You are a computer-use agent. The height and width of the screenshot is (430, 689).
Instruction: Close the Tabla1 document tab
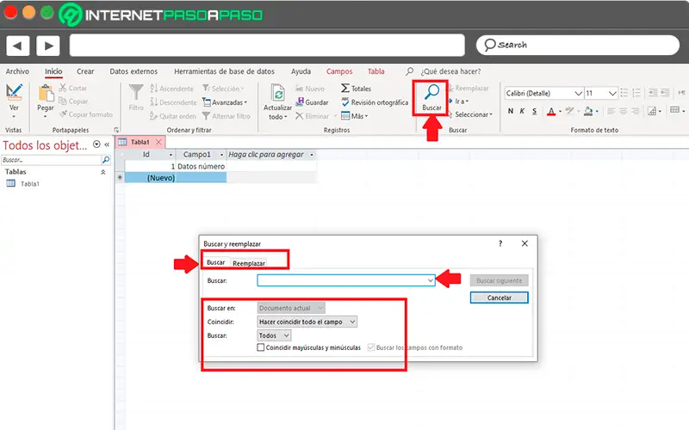click(x=158, y=142)
